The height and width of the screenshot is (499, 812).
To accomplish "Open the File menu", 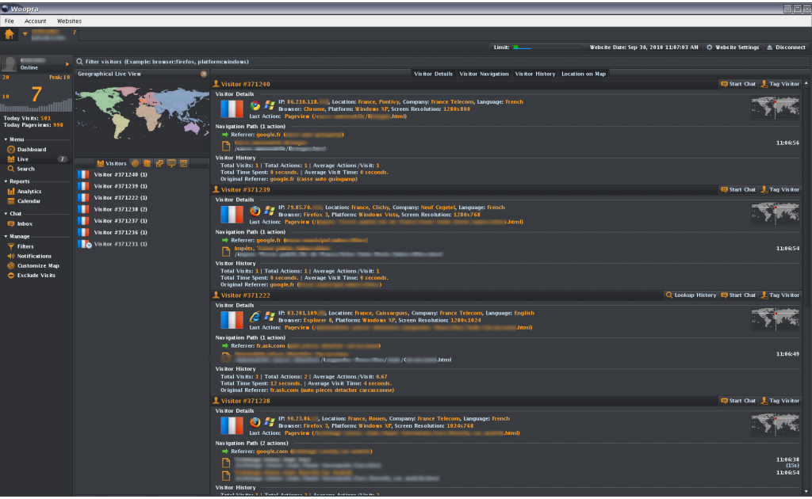I will click(x=10, y=21).
